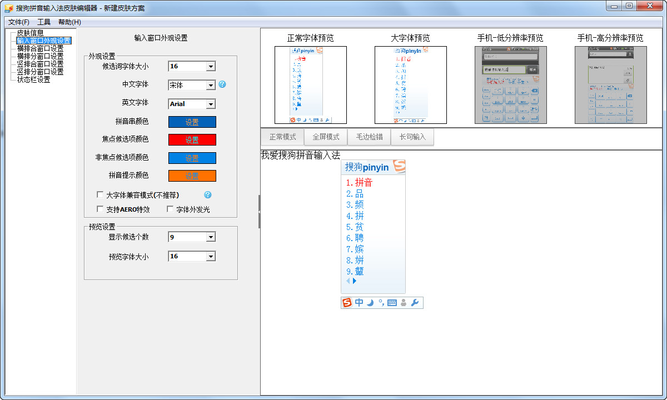Click the next page arrow in candidate list

tap(355, 281)
